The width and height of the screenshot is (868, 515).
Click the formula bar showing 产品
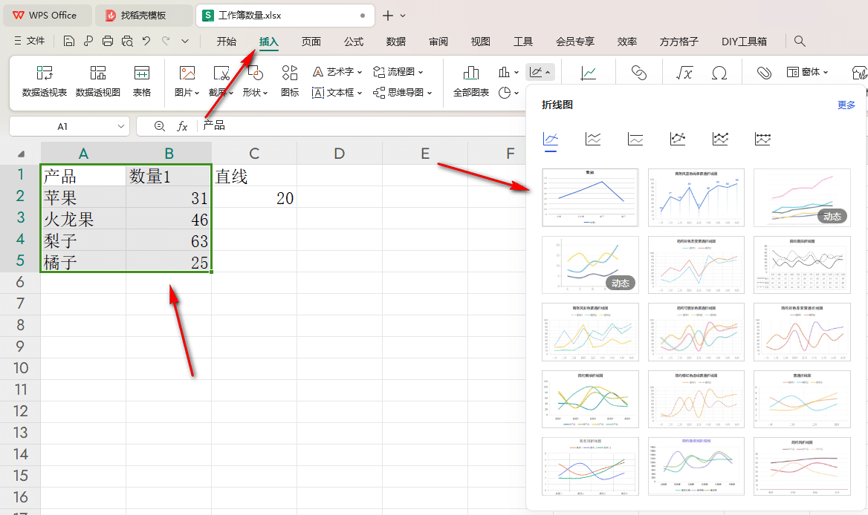click(x=360, y=126)
